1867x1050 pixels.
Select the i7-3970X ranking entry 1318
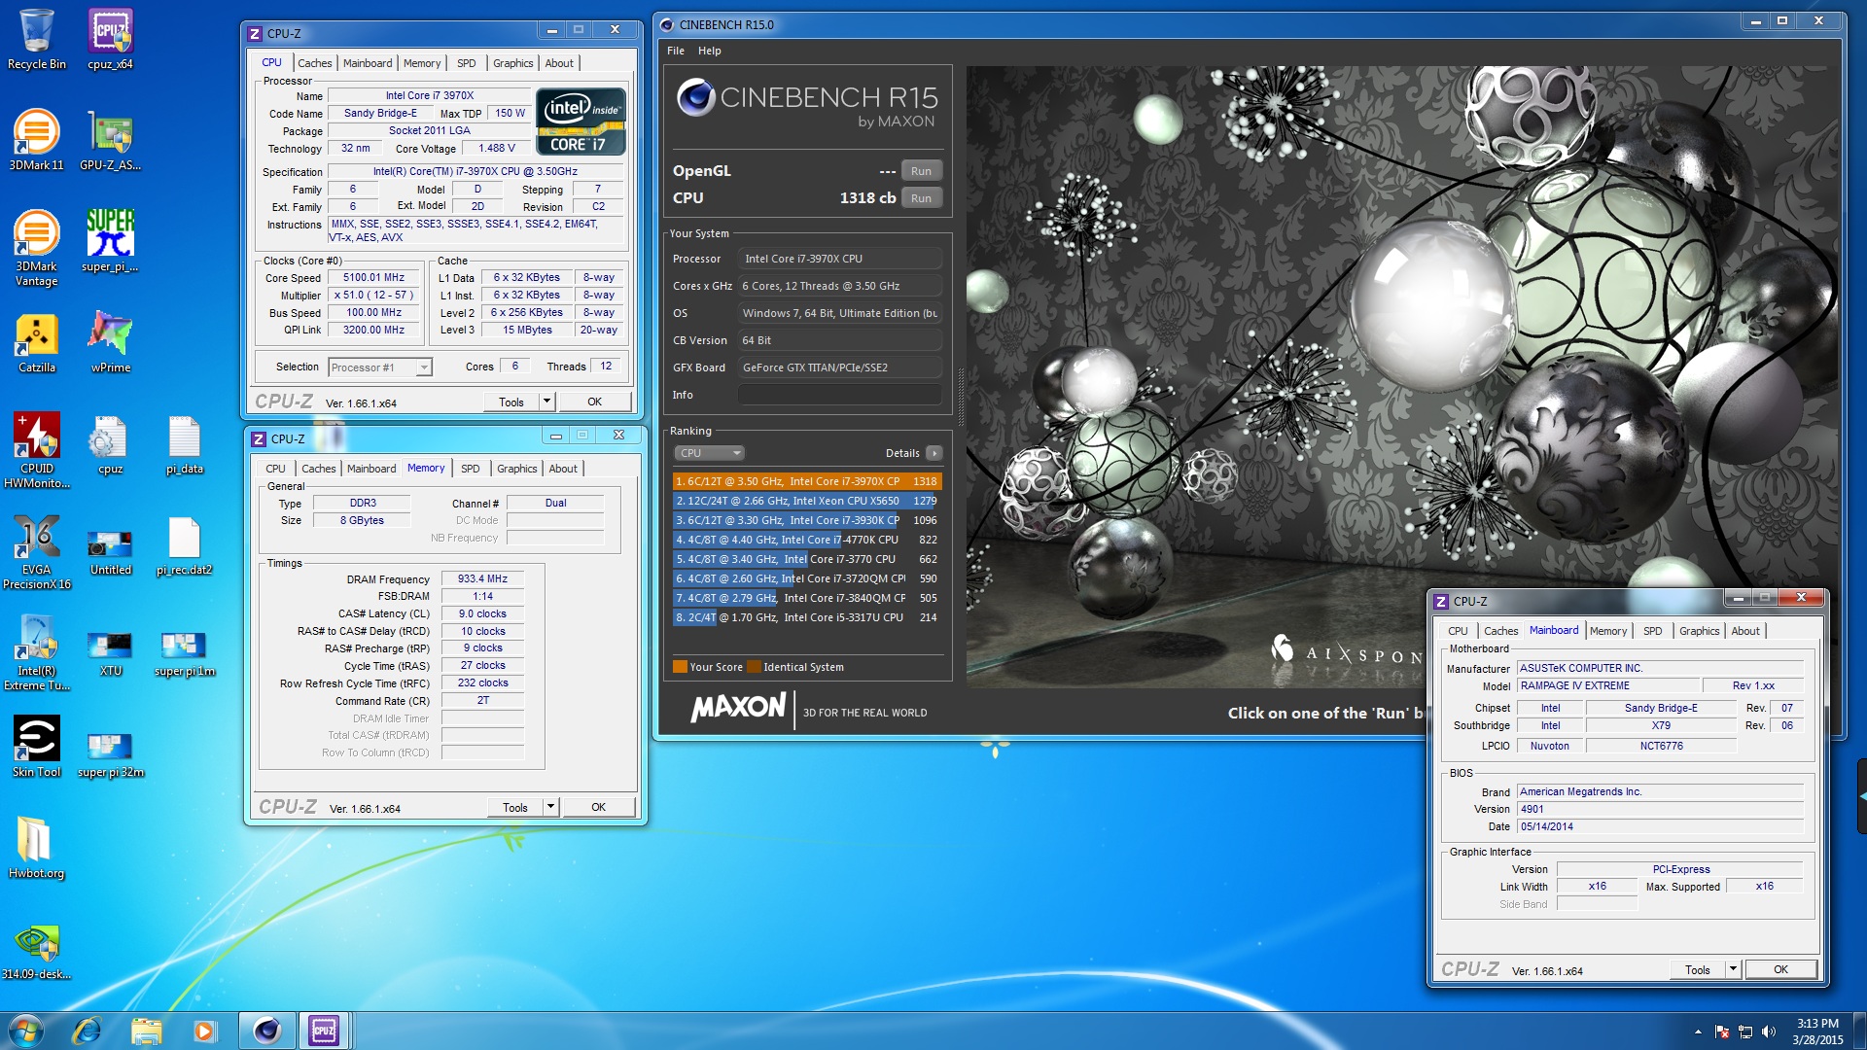[806, 481]
